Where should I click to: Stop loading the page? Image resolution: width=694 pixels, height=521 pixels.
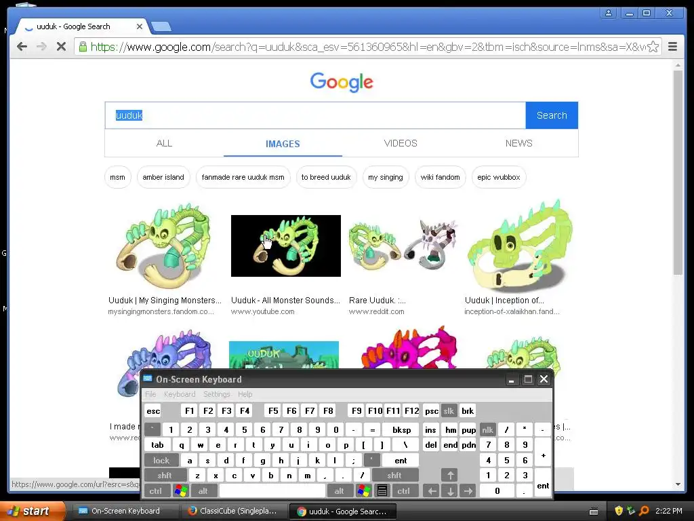tap(61, 47)
